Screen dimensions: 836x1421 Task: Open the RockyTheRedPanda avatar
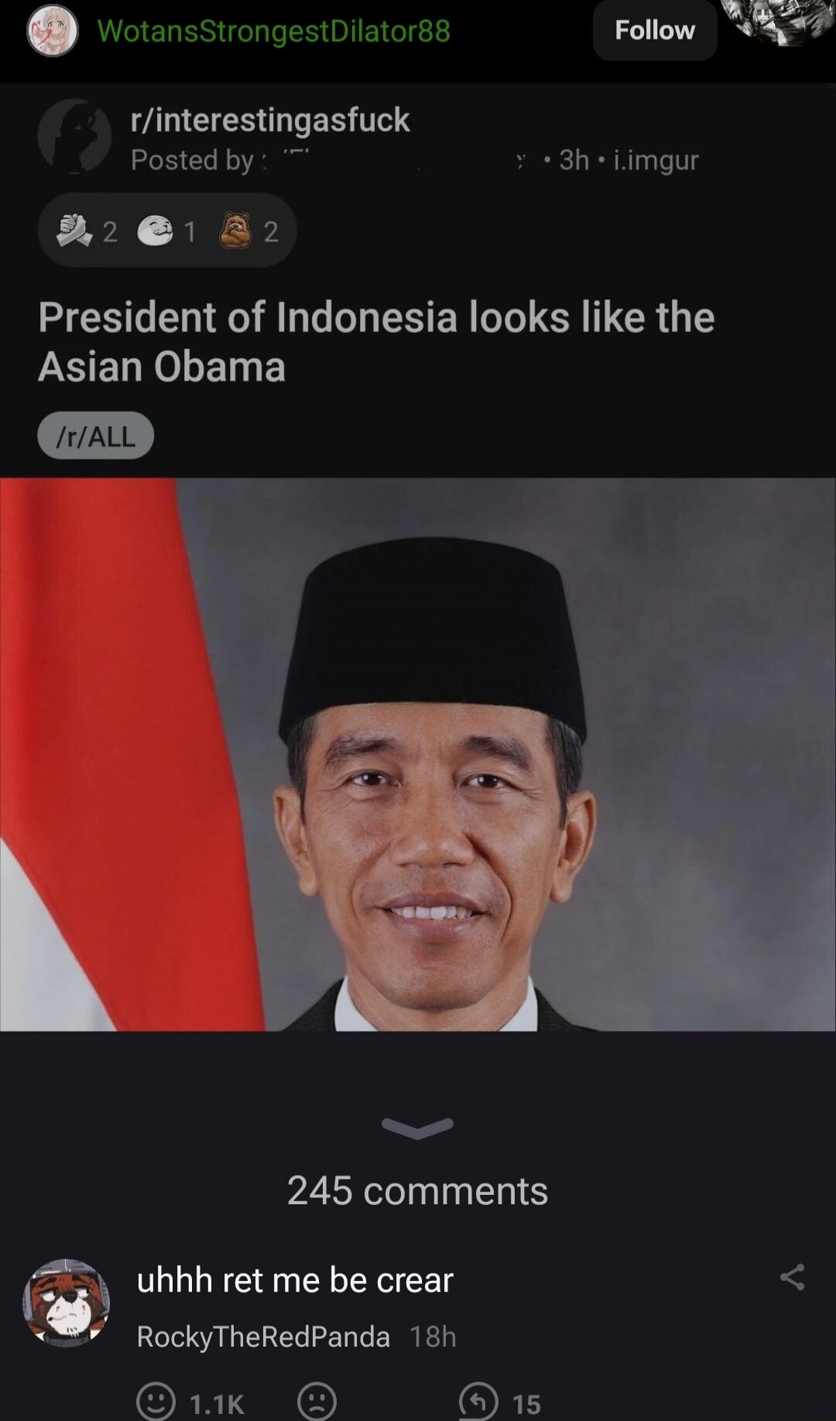click(66, 1303)
